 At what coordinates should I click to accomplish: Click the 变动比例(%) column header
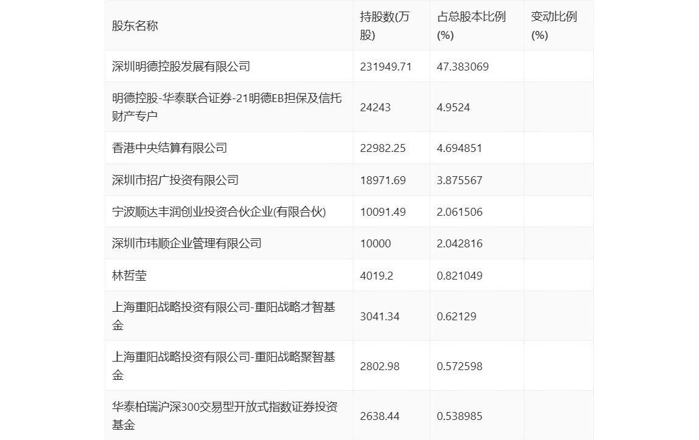(x=553, y=26)
